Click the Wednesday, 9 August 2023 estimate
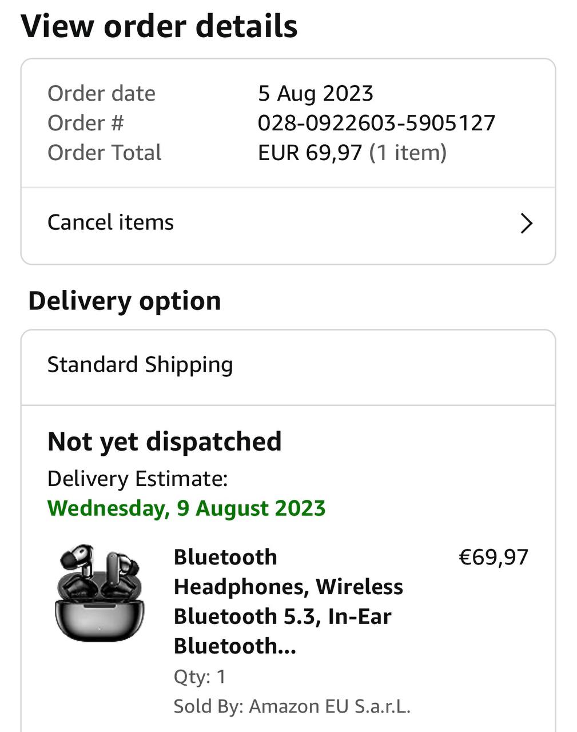The width and height of the screenshot is (577, 732). [186, 508]
